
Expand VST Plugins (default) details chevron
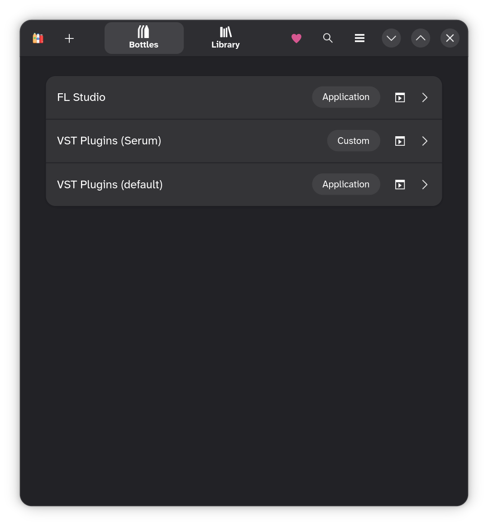tap(425, 185)
